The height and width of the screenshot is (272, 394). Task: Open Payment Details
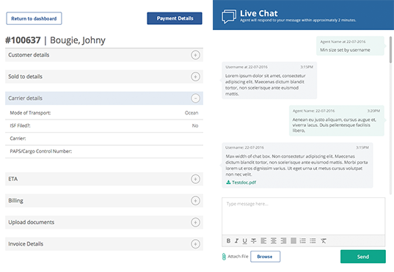175,18
